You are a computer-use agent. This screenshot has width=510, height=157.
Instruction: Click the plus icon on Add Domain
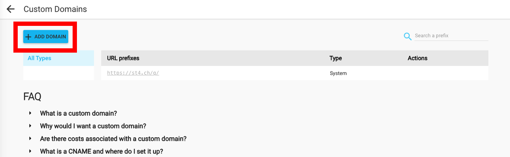[28, 37]
